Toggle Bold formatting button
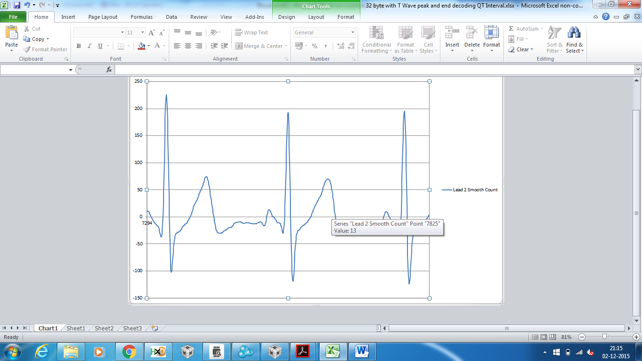This screenshot has height=361, width=642. click(78, 46)
